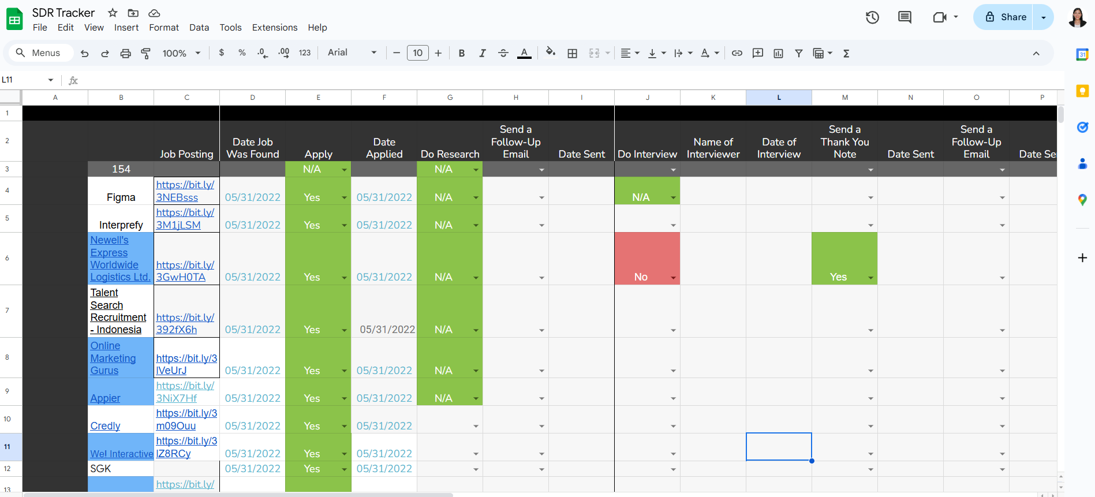The width and height of the screenshot is (1095, 497).
Task: Move document using folder icon
Action: point(133,13)
